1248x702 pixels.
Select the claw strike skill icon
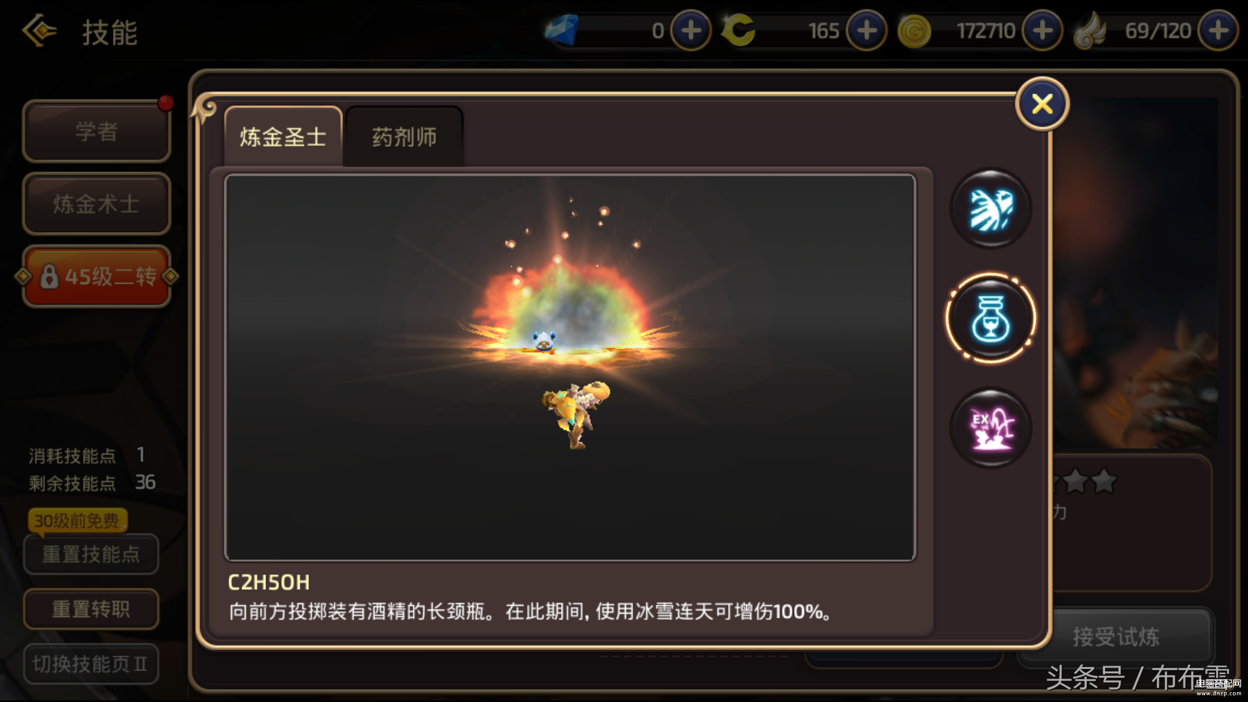(990, 209)
